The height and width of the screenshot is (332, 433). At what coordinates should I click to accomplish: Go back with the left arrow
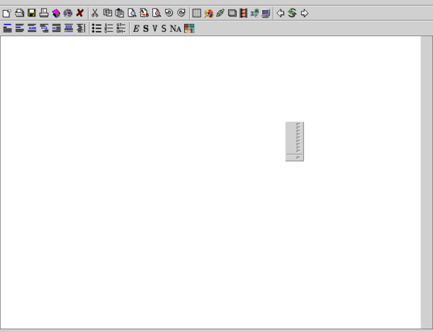(x=281, y=13)
